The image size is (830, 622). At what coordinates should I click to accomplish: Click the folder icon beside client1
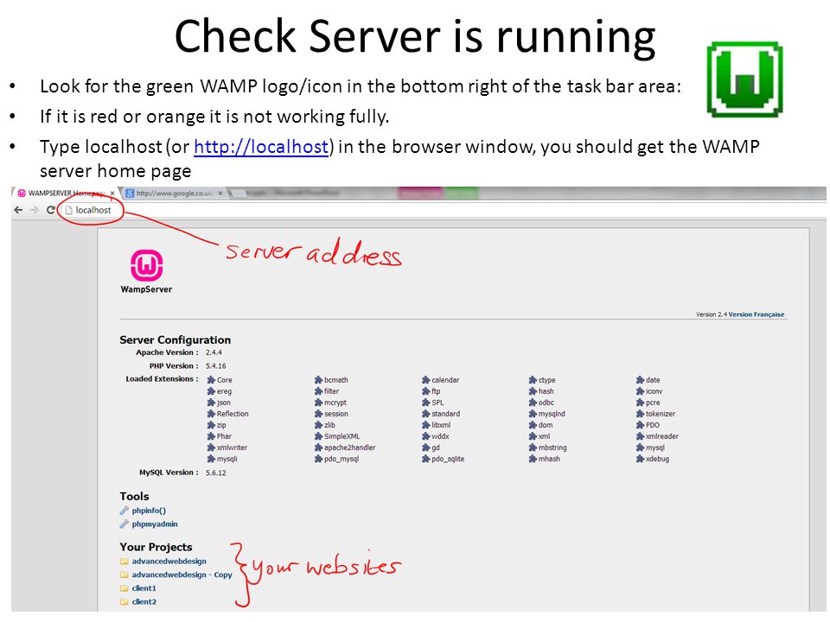[124, 588]
